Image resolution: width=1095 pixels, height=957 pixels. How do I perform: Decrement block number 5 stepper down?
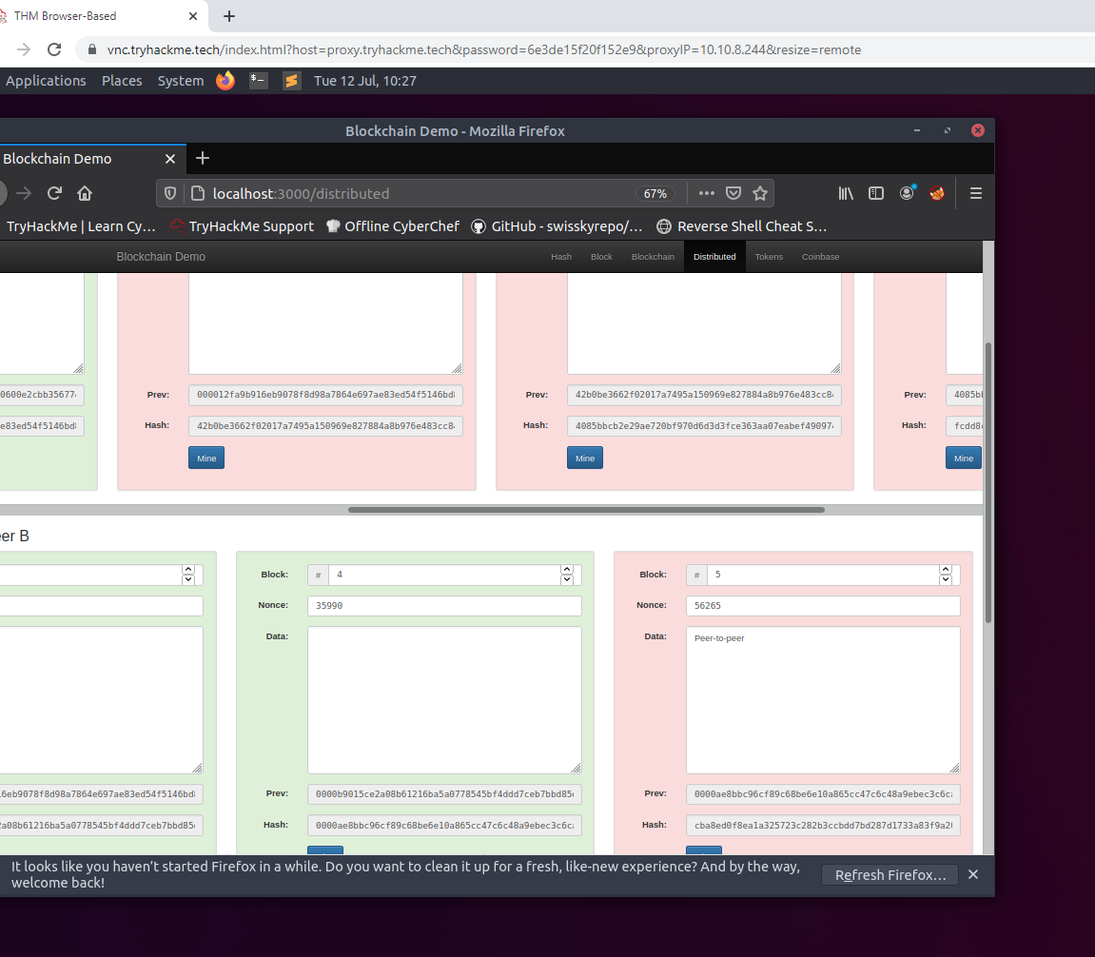[x=946, y=579]
